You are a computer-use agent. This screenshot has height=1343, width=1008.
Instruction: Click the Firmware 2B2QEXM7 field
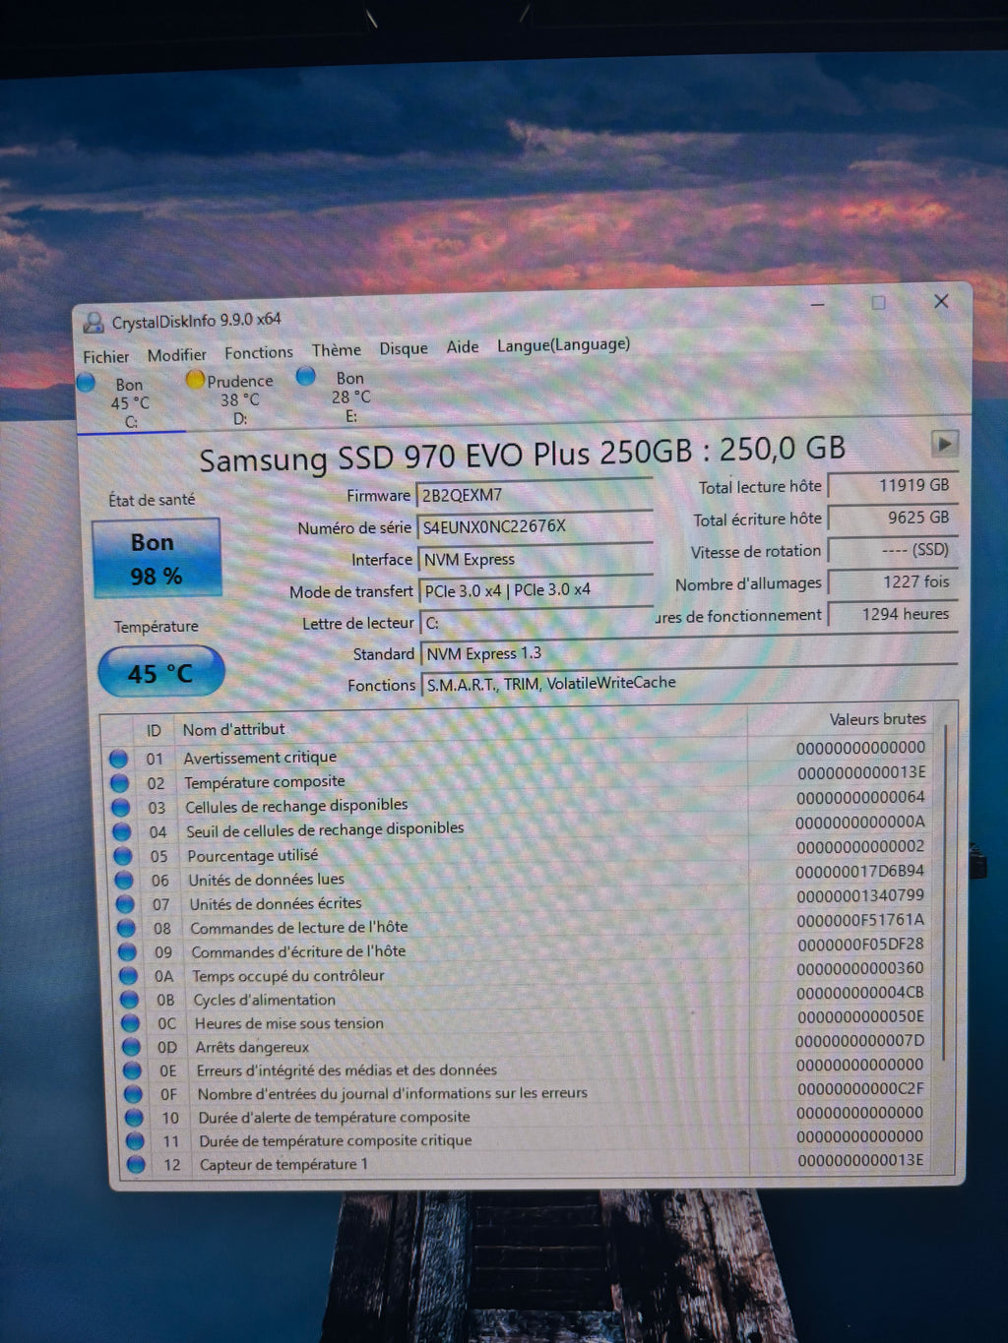535,494
